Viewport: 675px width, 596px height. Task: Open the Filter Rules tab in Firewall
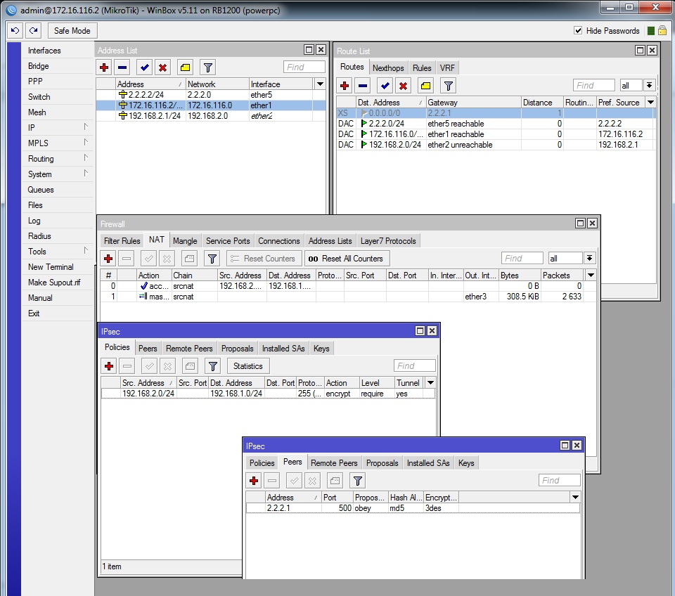tap(122, 241)
